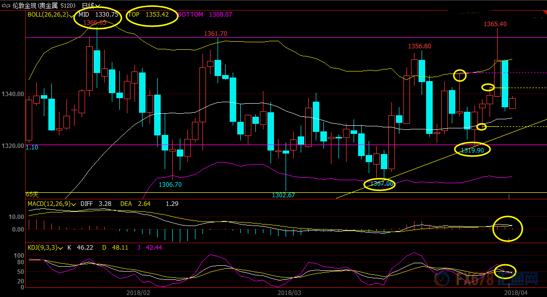Click the 1340.00 price axis label
The image size is (547, 297).
13,94
